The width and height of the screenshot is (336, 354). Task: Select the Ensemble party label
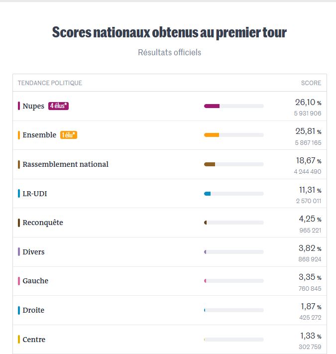coord(39,135)
